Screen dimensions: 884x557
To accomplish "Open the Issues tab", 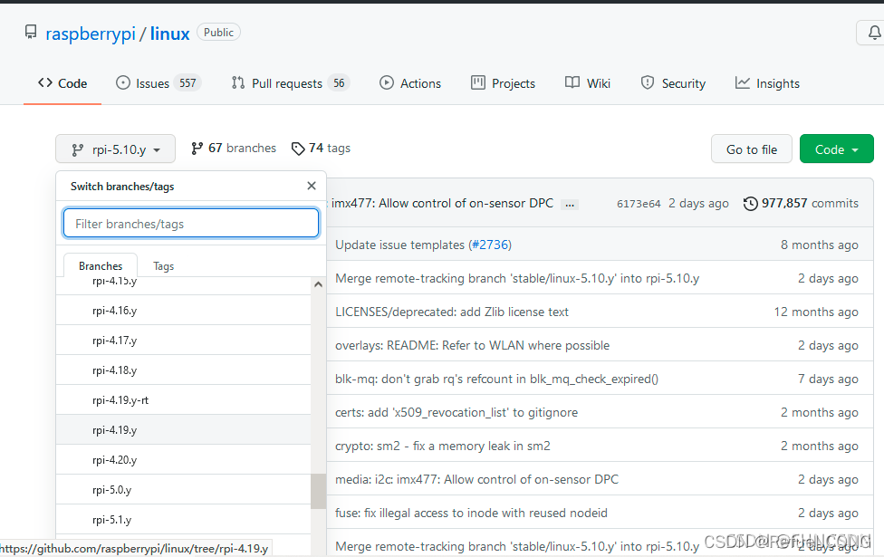I will point(159,83).
